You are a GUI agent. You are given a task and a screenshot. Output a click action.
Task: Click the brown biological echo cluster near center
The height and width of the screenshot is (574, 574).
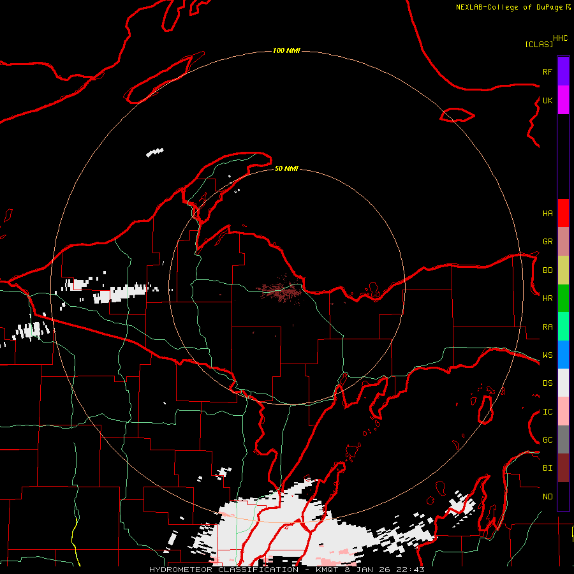click(281, 291)
